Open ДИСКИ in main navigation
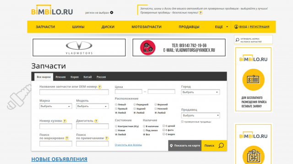This screenshot has width=293, height=164. point(108,27)
